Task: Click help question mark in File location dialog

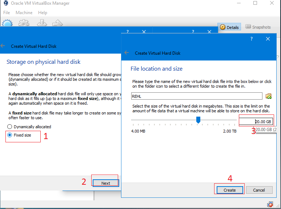Action: tap(252, 39)
